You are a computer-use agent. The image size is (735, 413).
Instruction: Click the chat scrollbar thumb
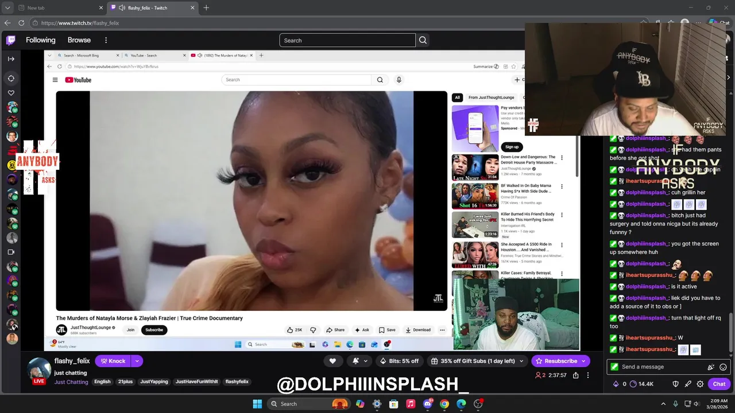pyautogui.click(x=731, y=334)
